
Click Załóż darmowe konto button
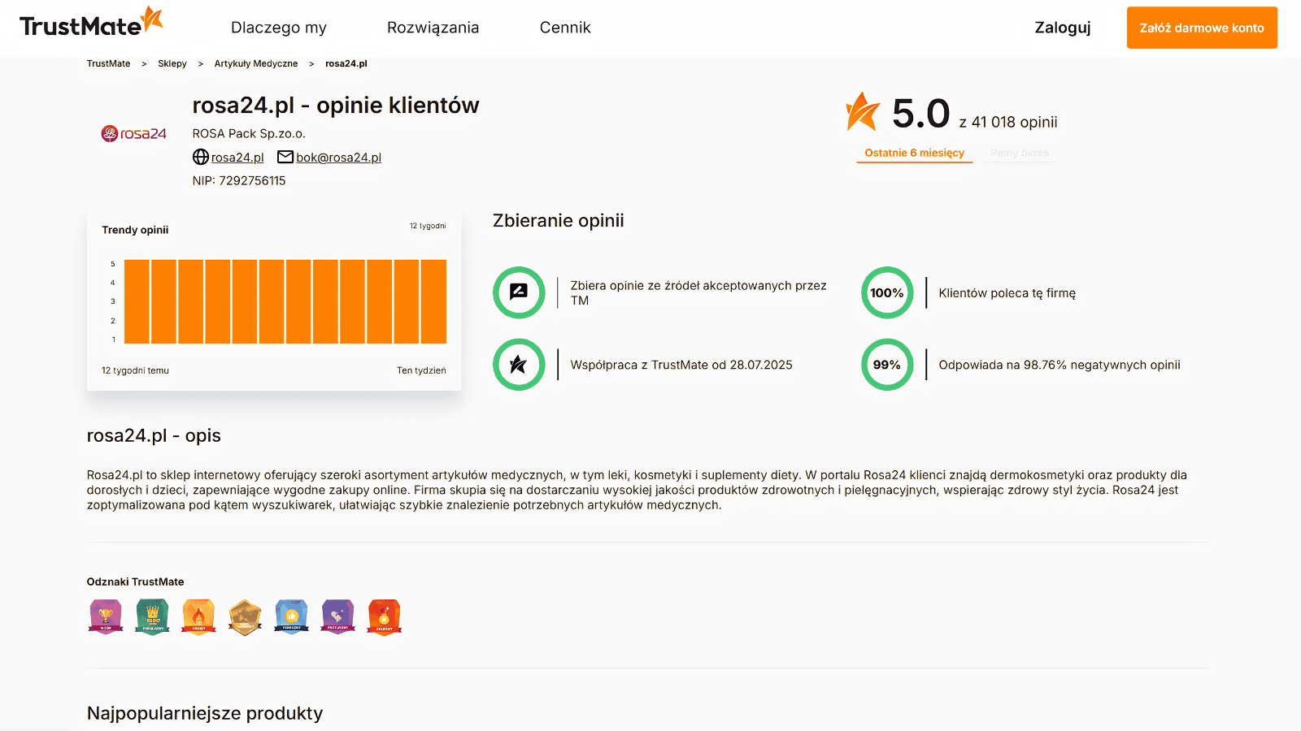1202,28
